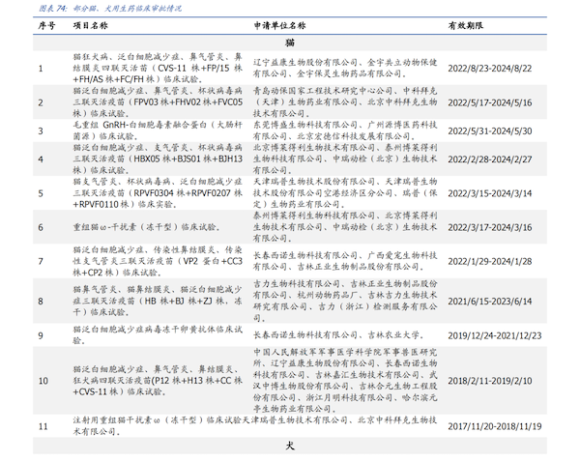Click applicant '吉林农业大学' in row 9

pyautogui.click(x=393, y=335)
